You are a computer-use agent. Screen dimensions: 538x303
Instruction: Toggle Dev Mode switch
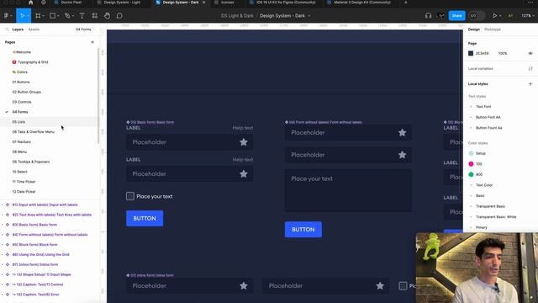(x=477, y=15)
